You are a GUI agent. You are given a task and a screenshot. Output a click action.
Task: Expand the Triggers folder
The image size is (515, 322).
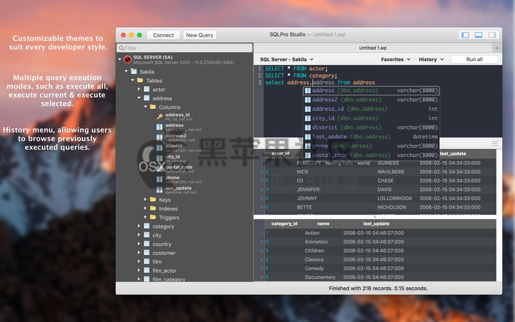tap(145, 217)
